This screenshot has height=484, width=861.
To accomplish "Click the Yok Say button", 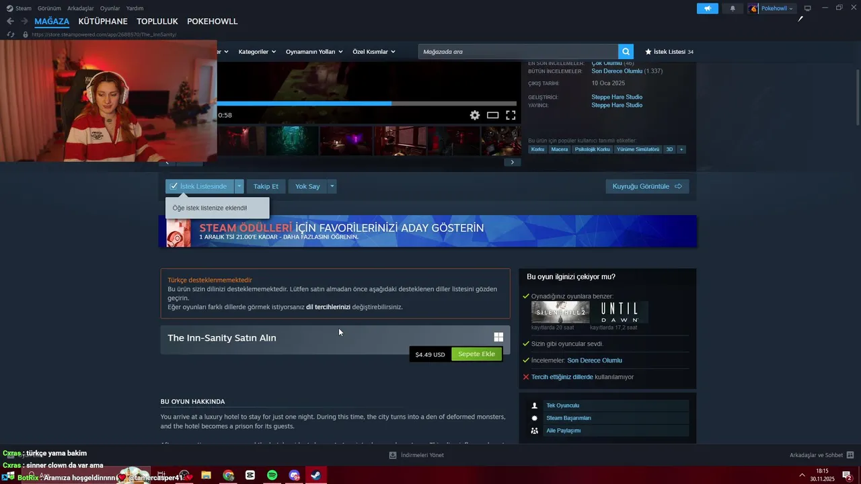I will [307, 186].
